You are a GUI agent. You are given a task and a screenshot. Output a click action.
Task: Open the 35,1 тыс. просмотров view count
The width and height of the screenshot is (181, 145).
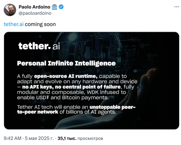[80, 138]
